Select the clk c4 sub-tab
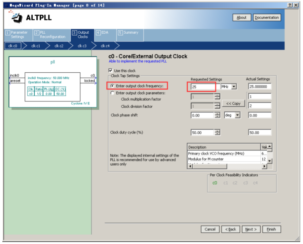The image size is (303, 244). click(x=105, y=46)
